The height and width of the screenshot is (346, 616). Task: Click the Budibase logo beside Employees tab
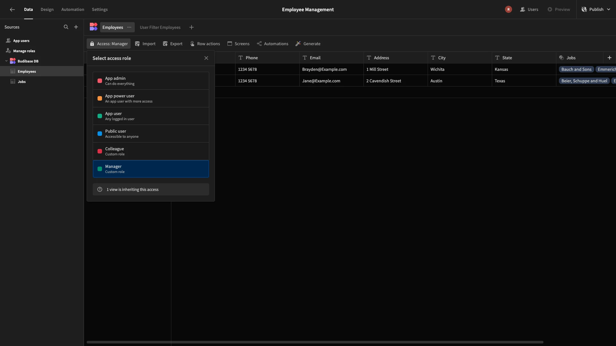click(x=93, y=27)
